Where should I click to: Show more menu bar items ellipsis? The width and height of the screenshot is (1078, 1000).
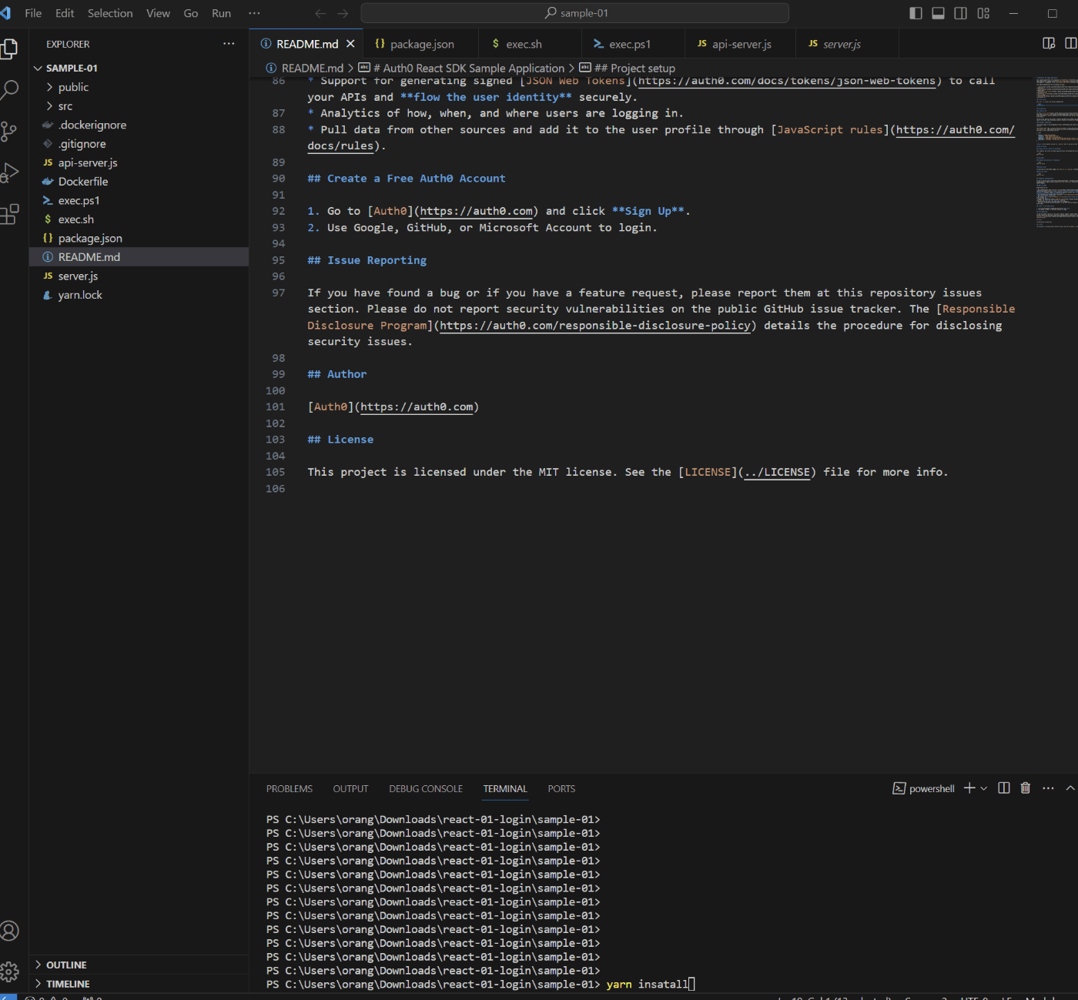click(x=254, y=13)
